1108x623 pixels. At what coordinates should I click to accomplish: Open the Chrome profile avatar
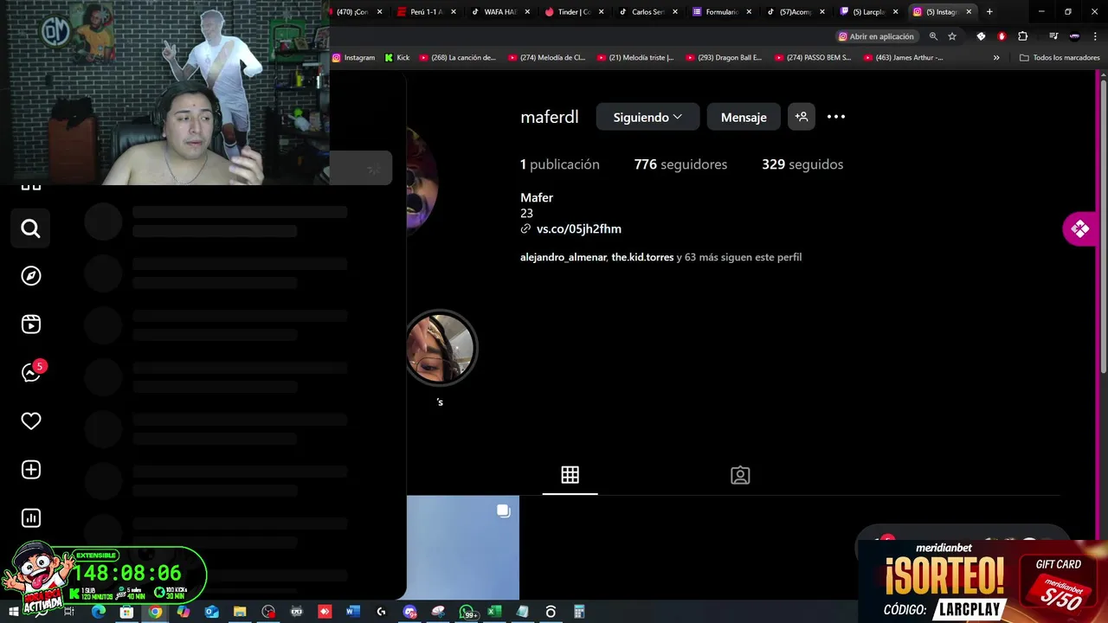(x=1074, y=36)
